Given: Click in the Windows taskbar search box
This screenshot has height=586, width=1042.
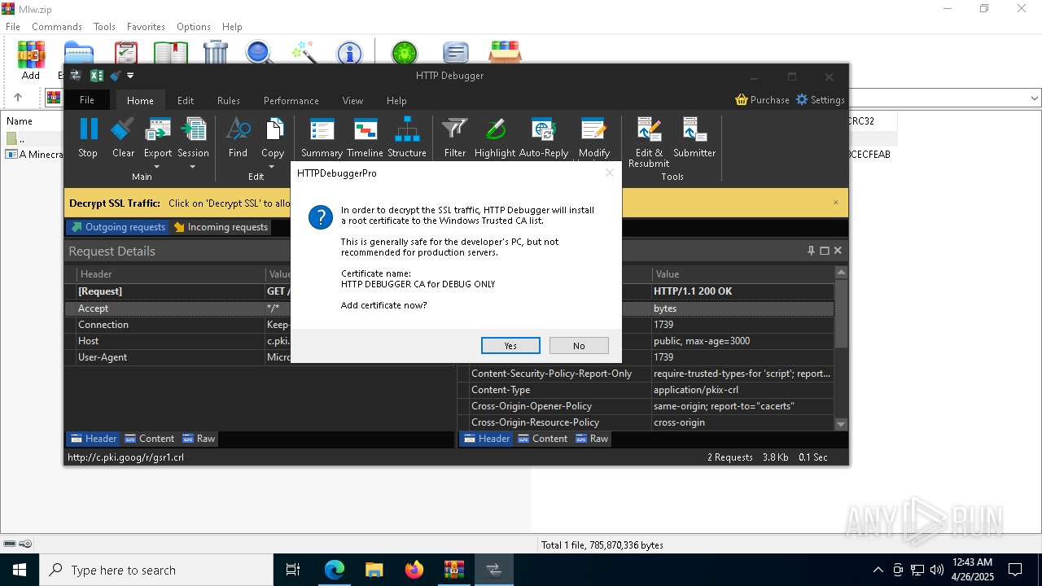Looking at the screenshot, I should click(156, 570).
